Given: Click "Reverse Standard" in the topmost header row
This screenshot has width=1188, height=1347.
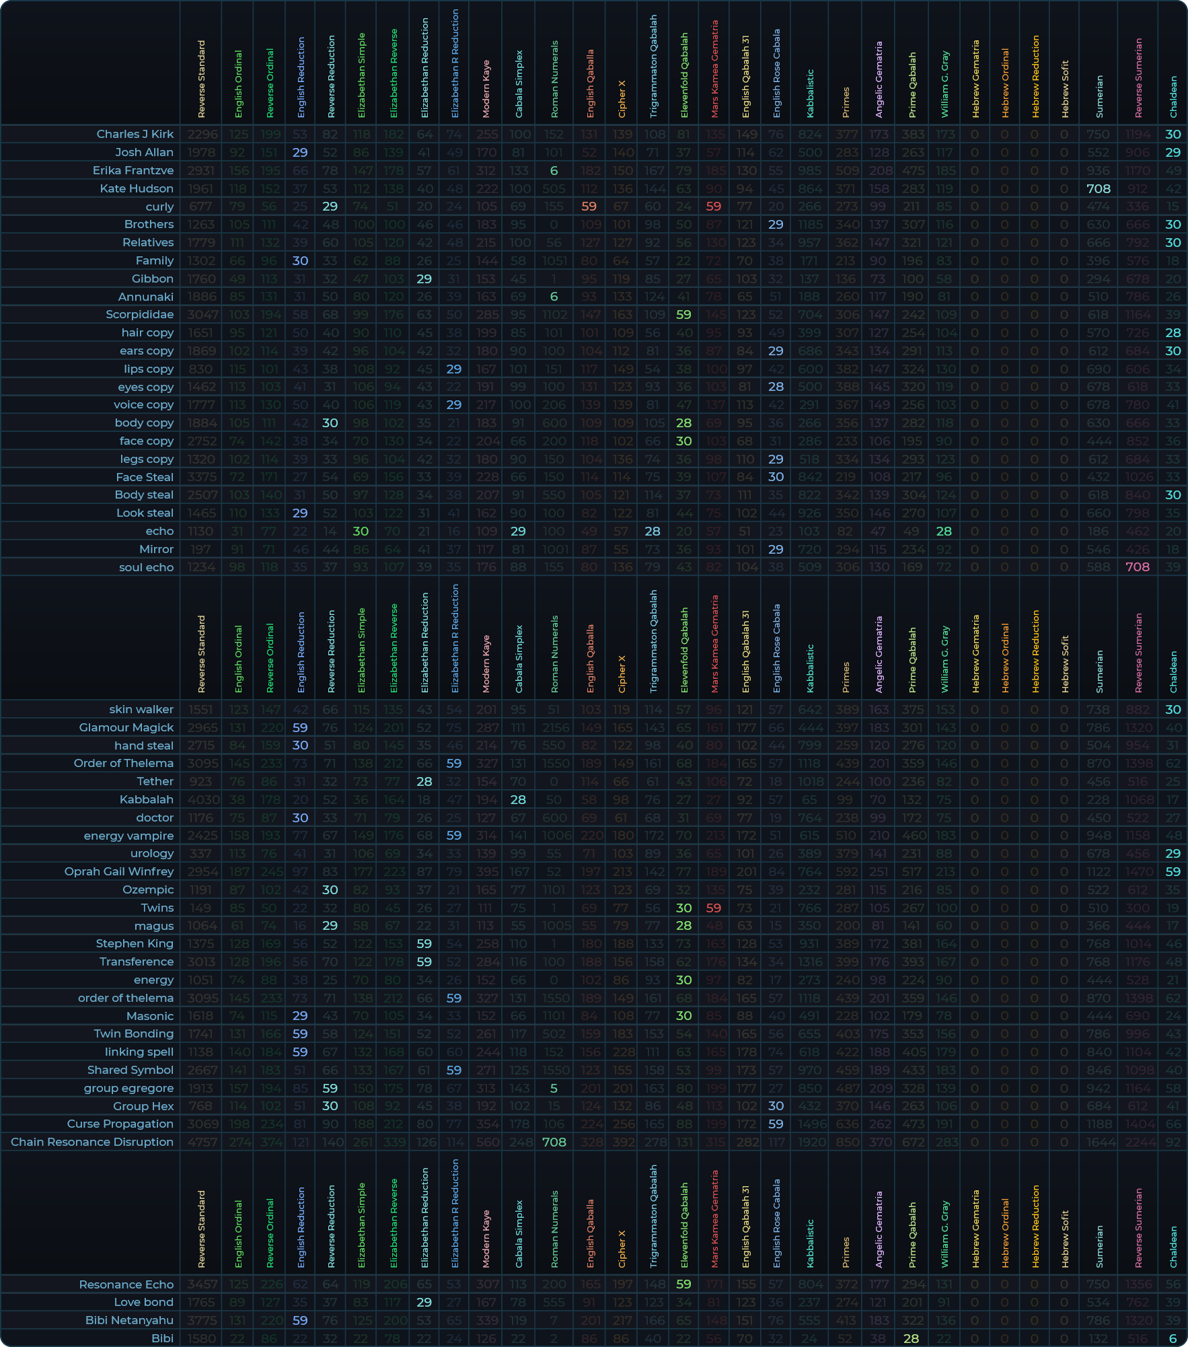Looking at the screenshot, I should (201, 79).
